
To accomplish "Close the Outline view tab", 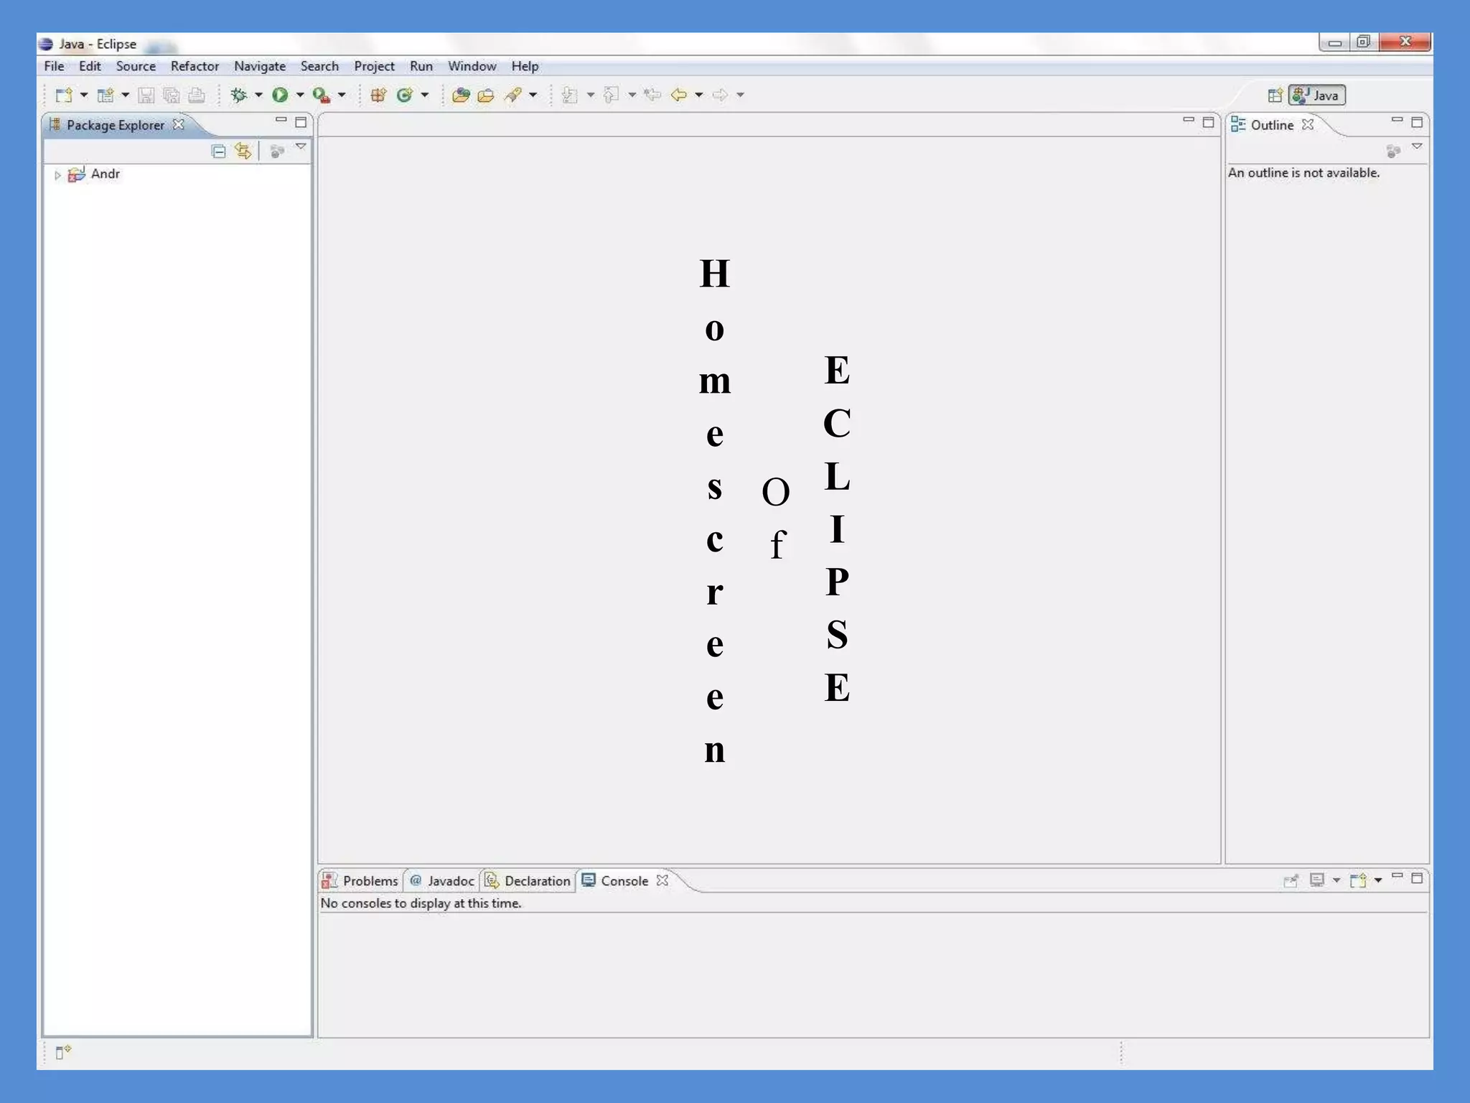I will tap(1308, 124).
